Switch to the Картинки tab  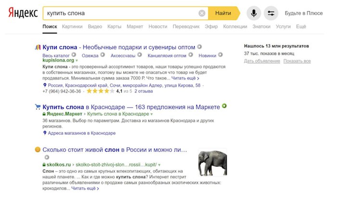[x=72, y=26]
